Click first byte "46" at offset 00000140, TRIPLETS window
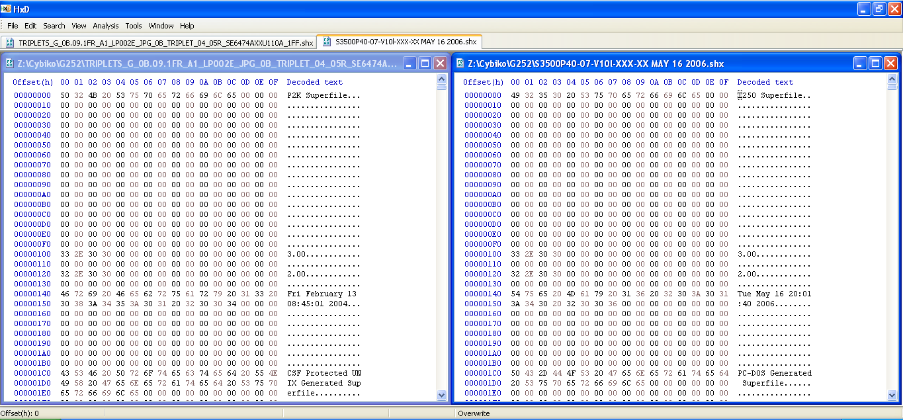 coord(65,294)
